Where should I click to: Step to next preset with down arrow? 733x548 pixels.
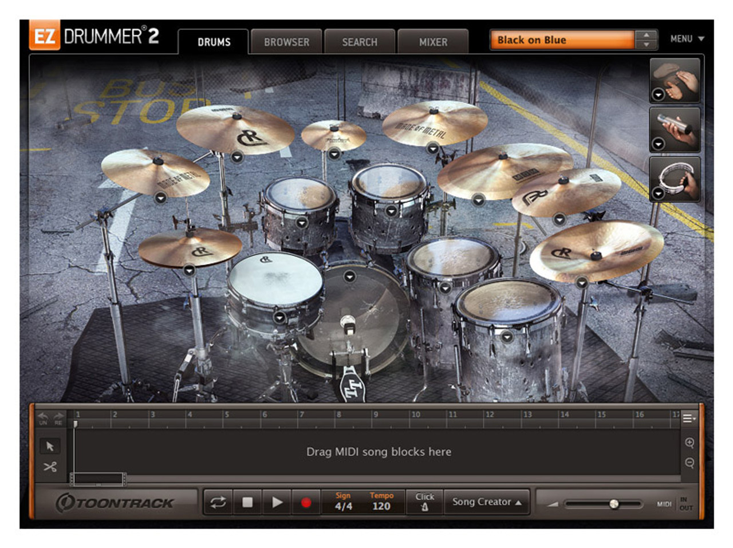coord(646,45)
